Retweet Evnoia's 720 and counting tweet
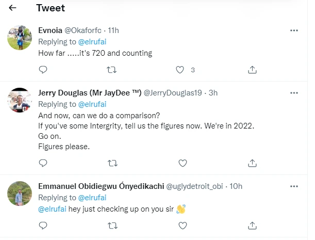This screenshot has width=315, height=240. (x=111, y=70)
